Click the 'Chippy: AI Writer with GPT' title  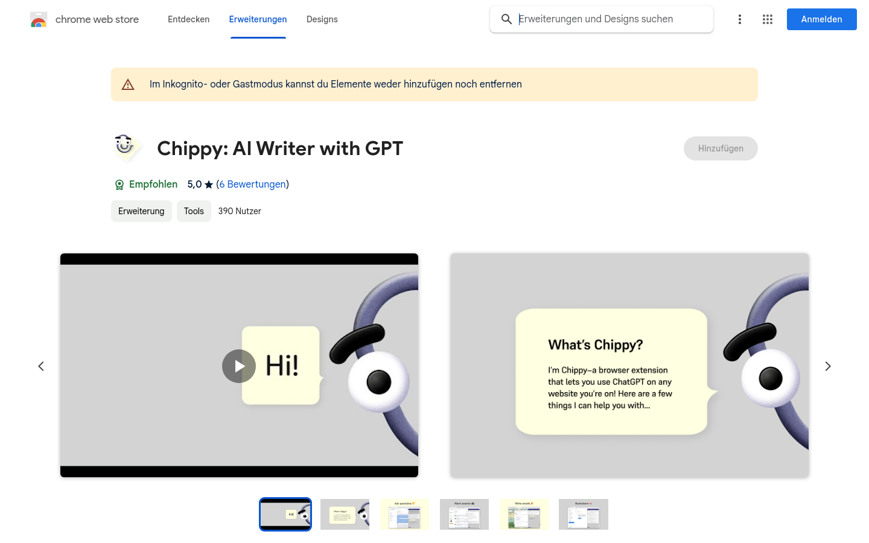point(280,148)
